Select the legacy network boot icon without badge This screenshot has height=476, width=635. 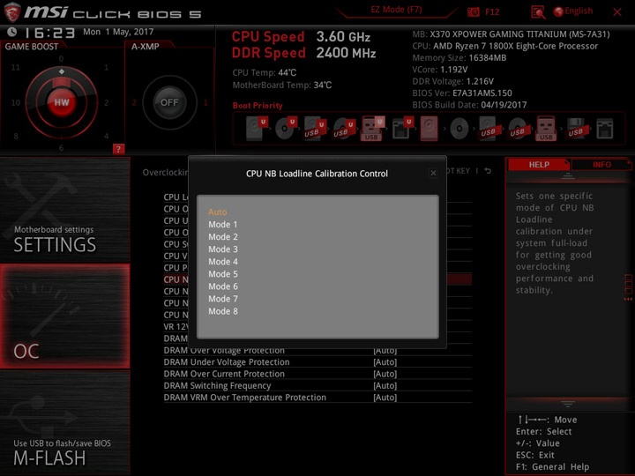605,129
